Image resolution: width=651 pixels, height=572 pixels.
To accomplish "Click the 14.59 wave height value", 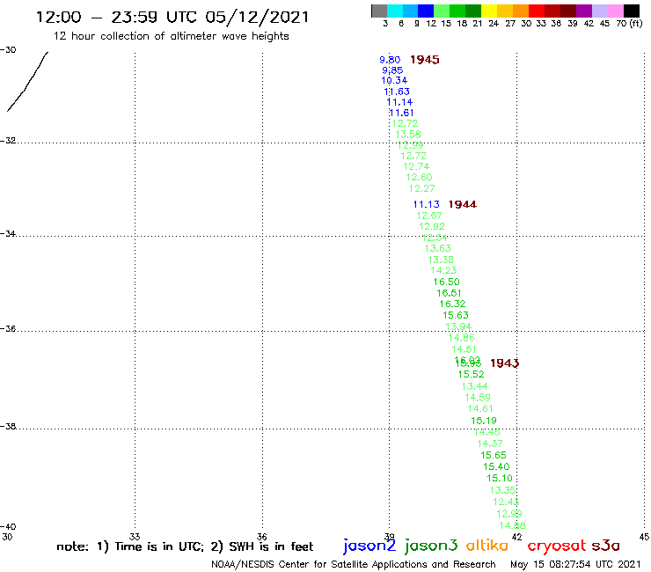I will pyautogui.click(x=478, y=398).
